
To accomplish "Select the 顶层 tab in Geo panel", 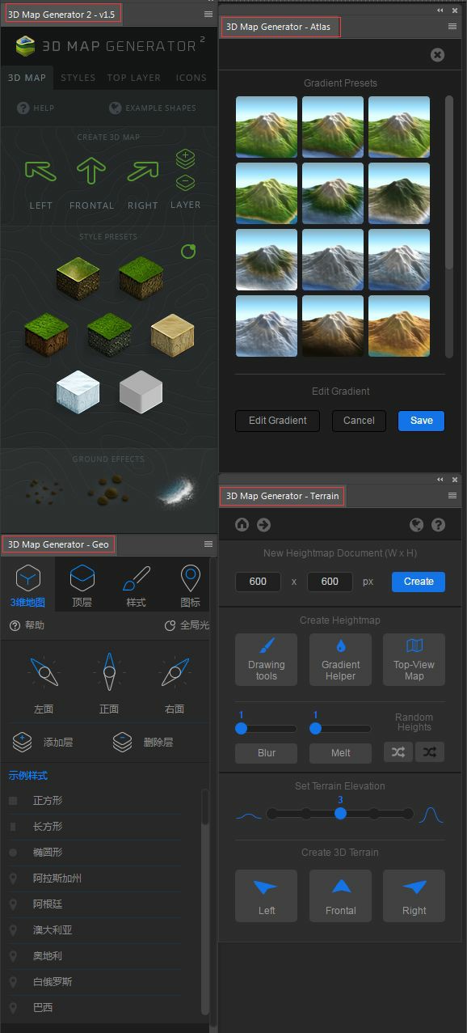I will (82, 586).
